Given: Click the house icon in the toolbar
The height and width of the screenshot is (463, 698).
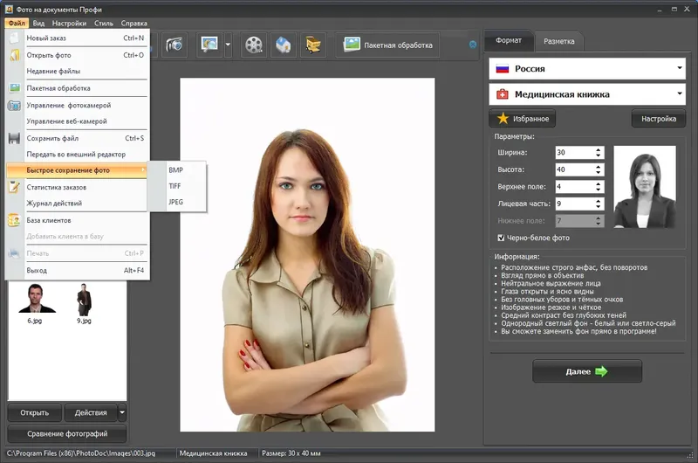Looking at the screenshot, I should point(284,45).
